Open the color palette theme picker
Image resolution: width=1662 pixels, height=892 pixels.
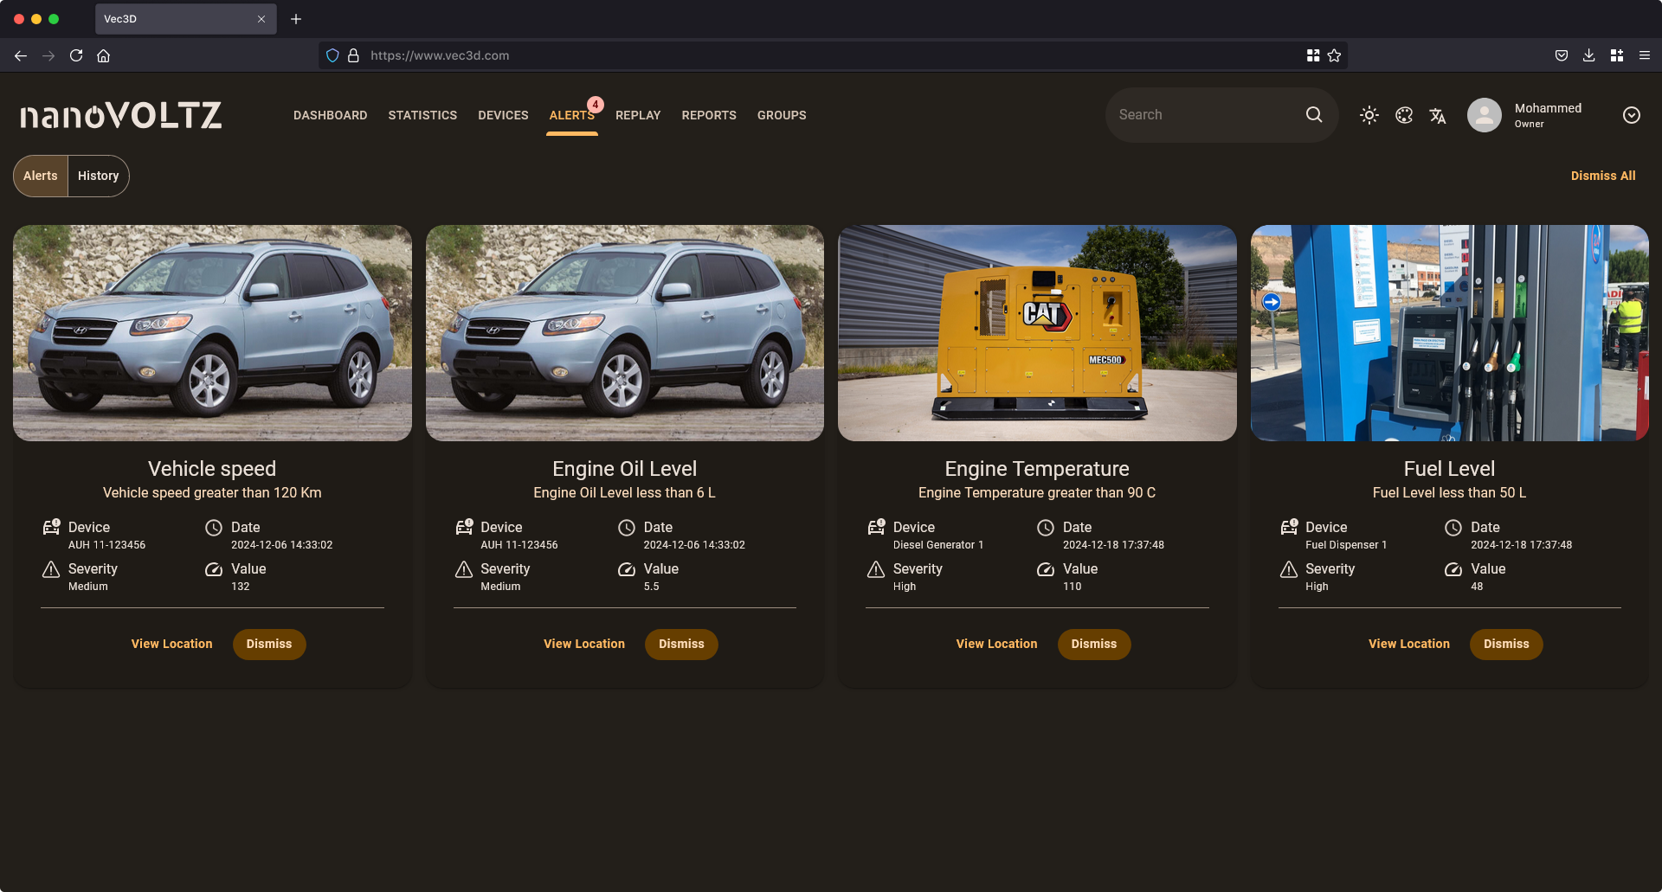point(1404,115)
